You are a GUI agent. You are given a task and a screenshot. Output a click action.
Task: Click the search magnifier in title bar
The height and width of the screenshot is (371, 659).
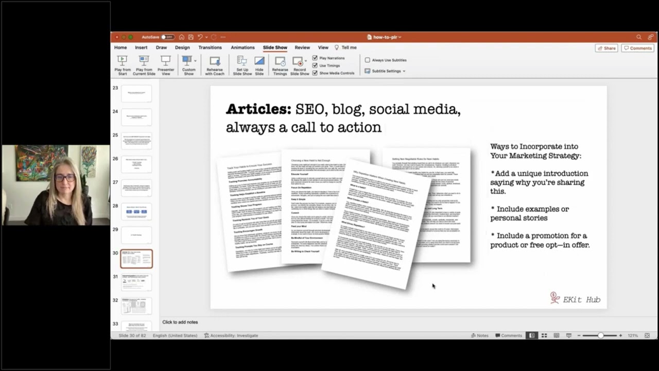click(639, 37)
